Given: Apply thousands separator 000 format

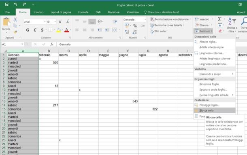Looking at the screenshot, I should [x=143, y=25].
